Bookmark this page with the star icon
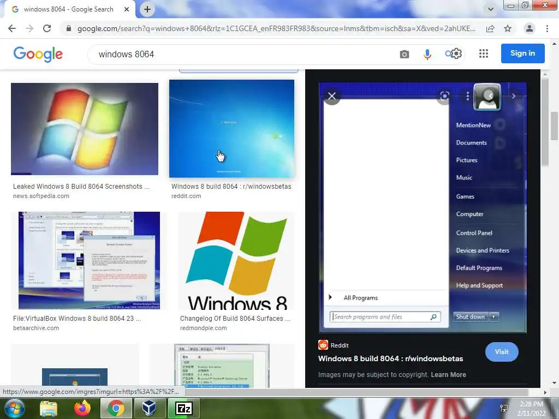The image size is (559, 419). tap(508, 28)
